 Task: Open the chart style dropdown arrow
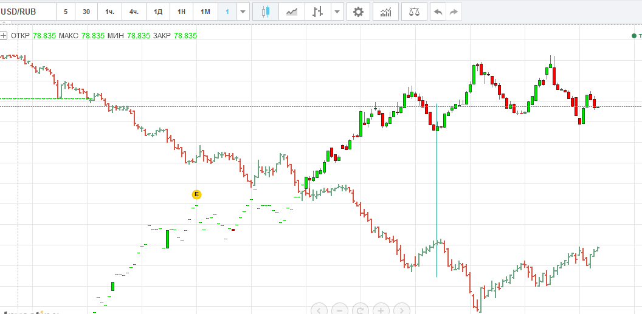[337, 12]
